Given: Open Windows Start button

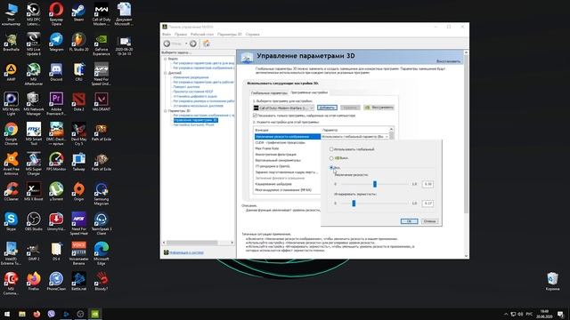Looking at the screenshot, I should (x=7, y=314).
